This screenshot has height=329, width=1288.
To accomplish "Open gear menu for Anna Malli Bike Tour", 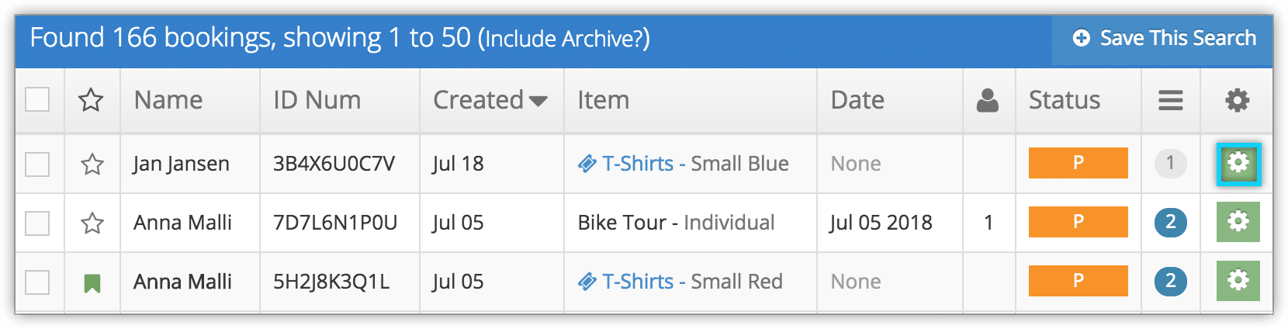I will pos(1238,222).
